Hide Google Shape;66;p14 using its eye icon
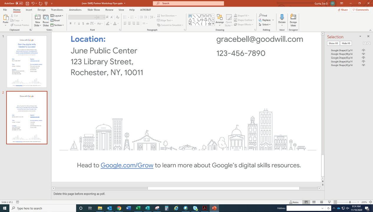 pyautogui.click(x=363, y=54)
